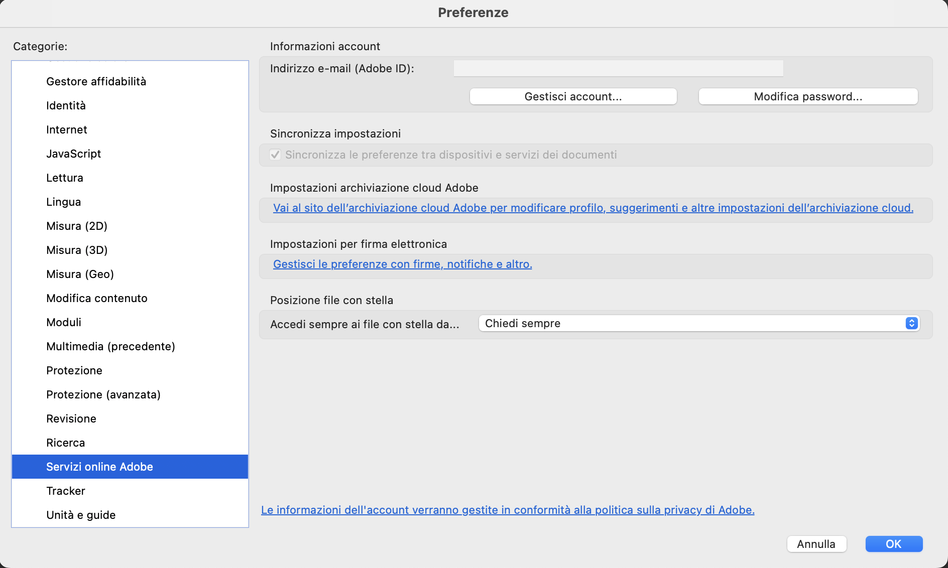Image resolution: width=948 pixels, height=568 pixels.
Task: Open the Identità category
Action: (x=130, y=105)
